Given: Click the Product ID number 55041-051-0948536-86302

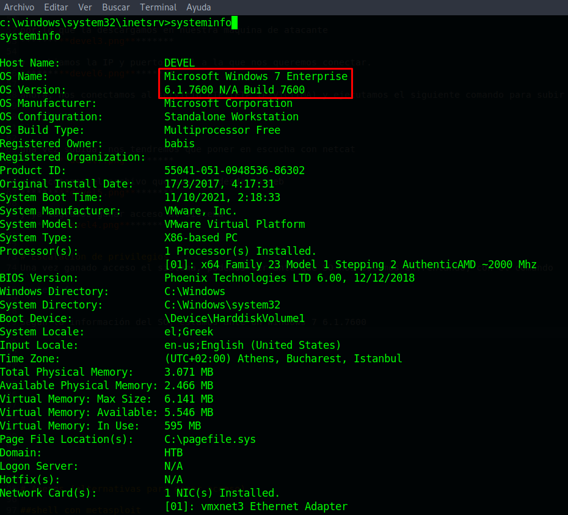Looking at the screenshot, I should click(234, 171).
